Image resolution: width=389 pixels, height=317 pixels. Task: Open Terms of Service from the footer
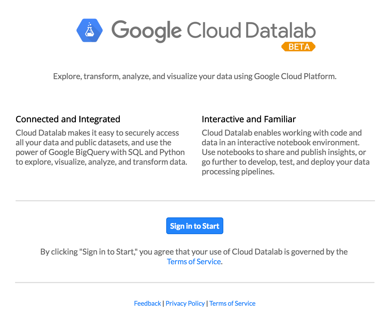pyautogui.click(x=232, y=303)
